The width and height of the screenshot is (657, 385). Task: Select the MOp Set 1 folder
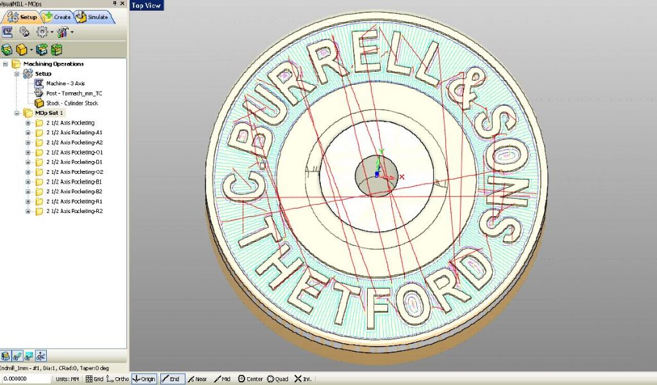49,113
